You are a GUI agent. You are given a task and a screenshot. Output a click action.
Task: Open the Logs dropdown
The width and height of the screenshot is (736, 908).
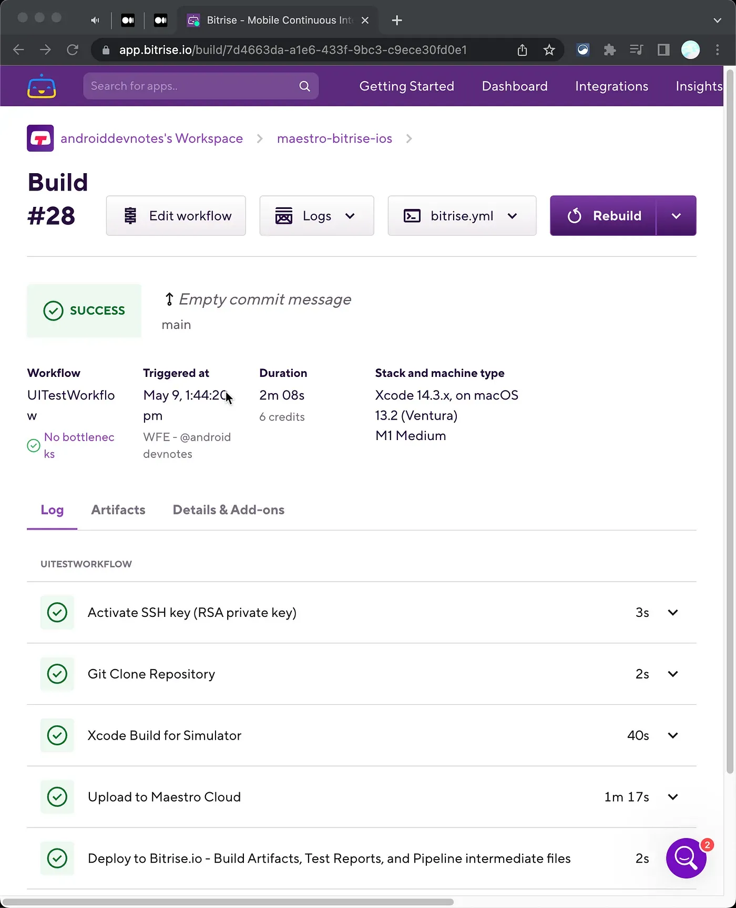pos(316,216)
